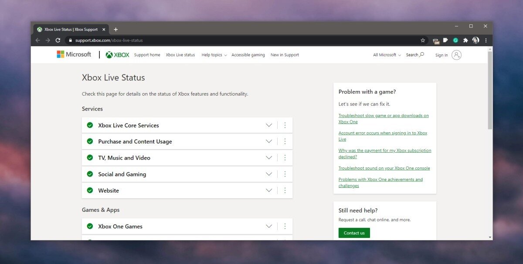The height and width of the screenshot is (264, 523).
Task: Click the Microsoft logo
Action: 74,54
